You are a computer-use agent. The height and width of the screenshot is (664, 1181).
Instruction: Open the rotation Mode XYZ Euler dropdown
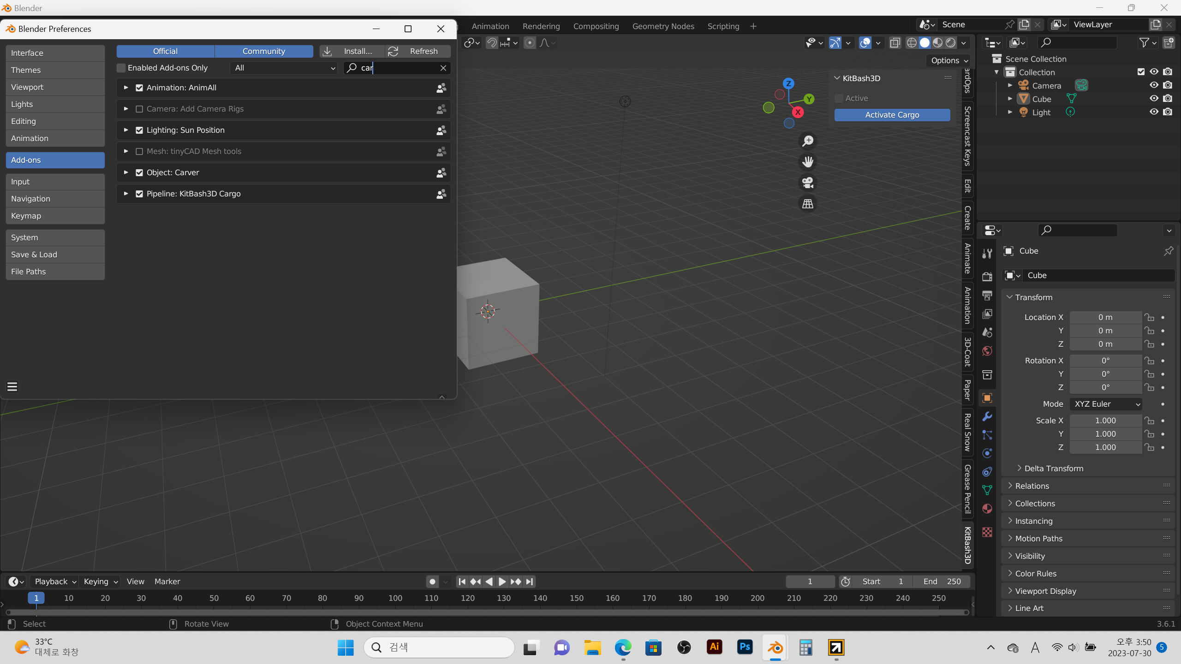click(x=1105, y=404)
